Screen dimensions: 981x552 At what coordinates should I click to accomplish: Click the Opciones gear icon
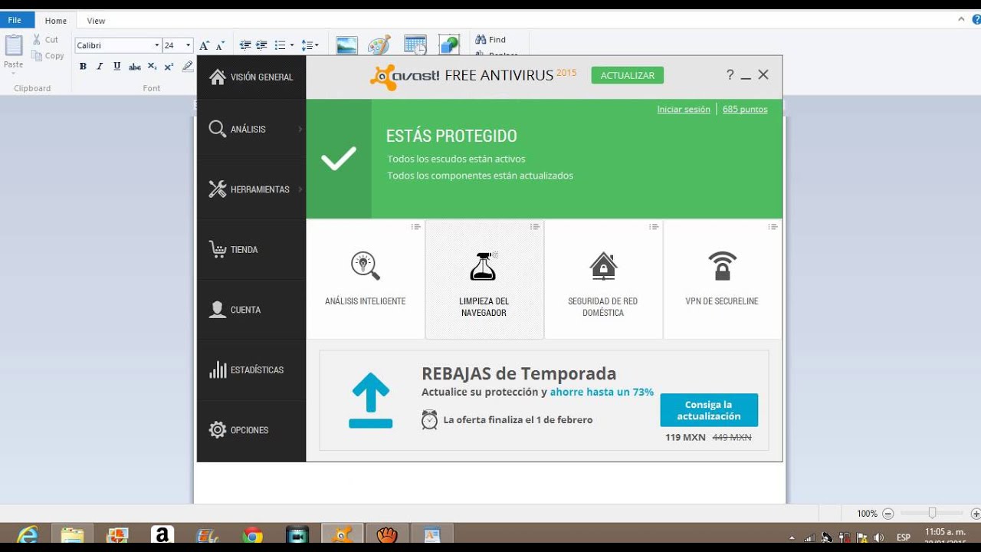pyautogui.click(x=218, y=430)
